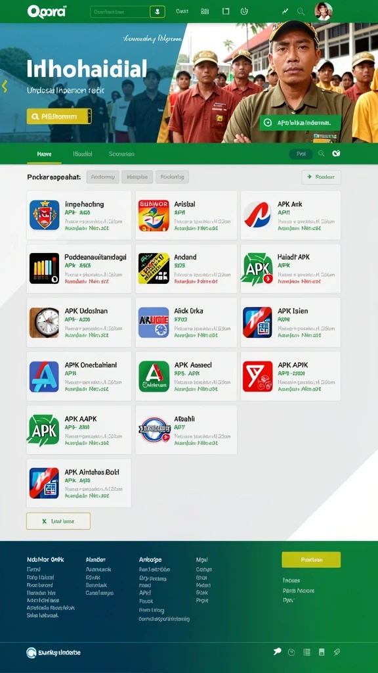Click the Inhohaidial hero headline
Image resolution: width=378 pixels, height=673 pixels.
[x=87, y=69]
